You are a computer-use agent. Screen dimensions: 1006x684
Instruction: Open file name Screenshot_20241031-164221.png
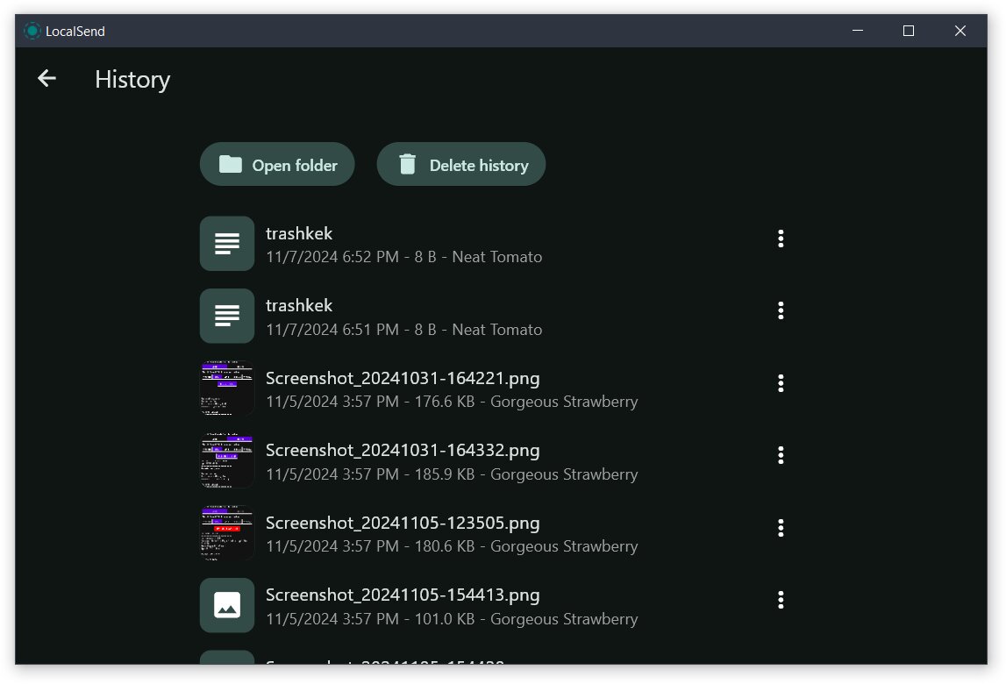[403, 379]
